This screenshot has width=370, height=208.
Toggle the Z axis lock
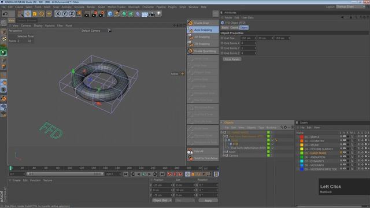[72, 14]
